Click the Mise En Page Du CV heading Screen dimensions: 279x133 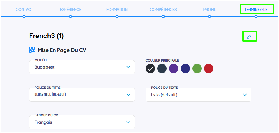[x=62, y=50]
